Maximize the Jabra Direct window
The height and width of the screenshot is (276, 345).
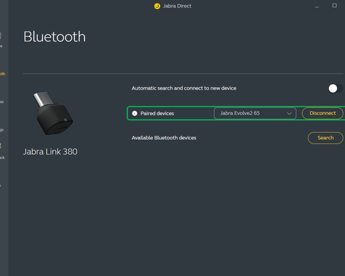tap(335, 6)
